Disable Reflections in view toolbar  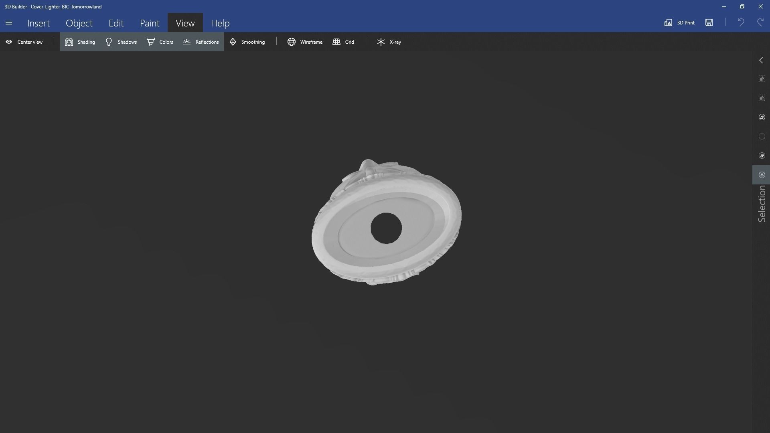(201, 42)
